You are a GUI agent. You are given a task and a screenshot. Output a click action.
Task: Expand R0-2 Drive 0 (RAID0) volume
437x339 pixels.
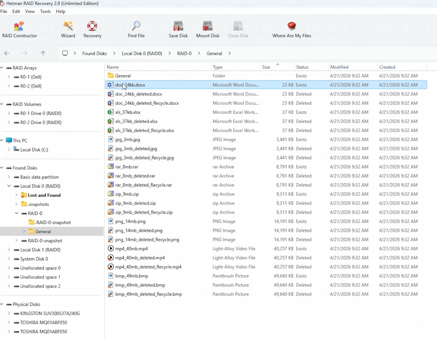[x=9, y=122]
